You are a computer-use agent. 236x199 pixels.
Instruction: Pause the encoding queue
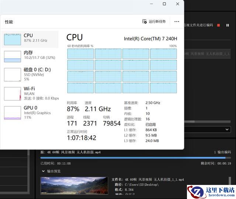tap(228, 25)
